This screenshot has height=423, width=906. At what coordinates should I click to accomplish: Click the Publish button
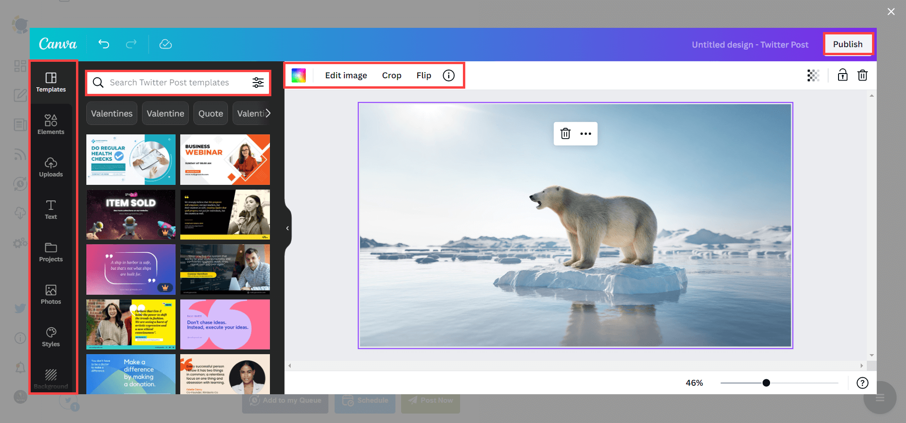[x=848, y=44]
